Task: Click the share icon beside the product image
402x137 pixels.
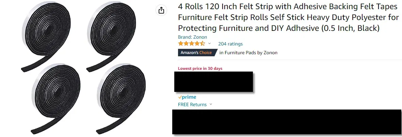Action: click(x=162, y=10)
